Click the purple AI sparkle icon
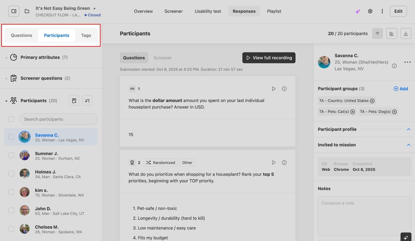Viewport: 415px width, 241px height. pyautogui.click(x=358, y=11)
